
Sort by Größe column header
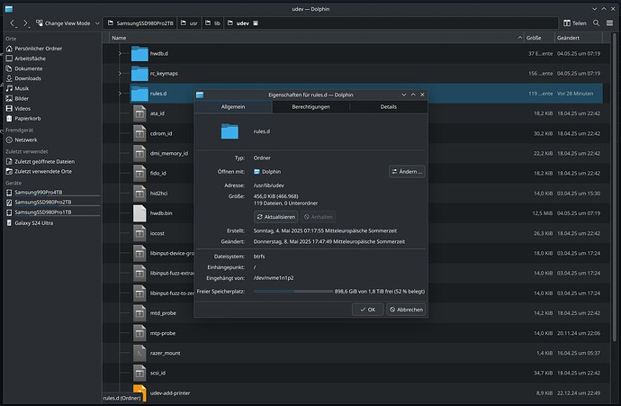[x=538, y=38]
